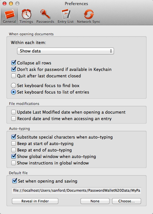Open the Entry List notepad icon
Viewport: 153px width, 214px height.
[66, 14]
